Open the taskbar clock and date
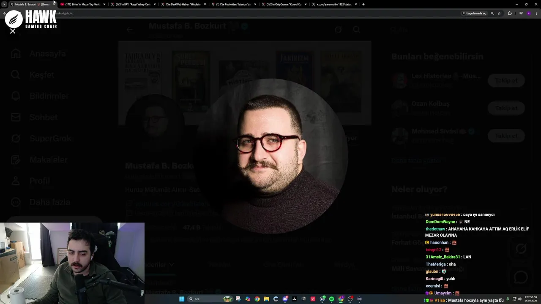This screenshot has height=304, width=541. tap(532, 299)
